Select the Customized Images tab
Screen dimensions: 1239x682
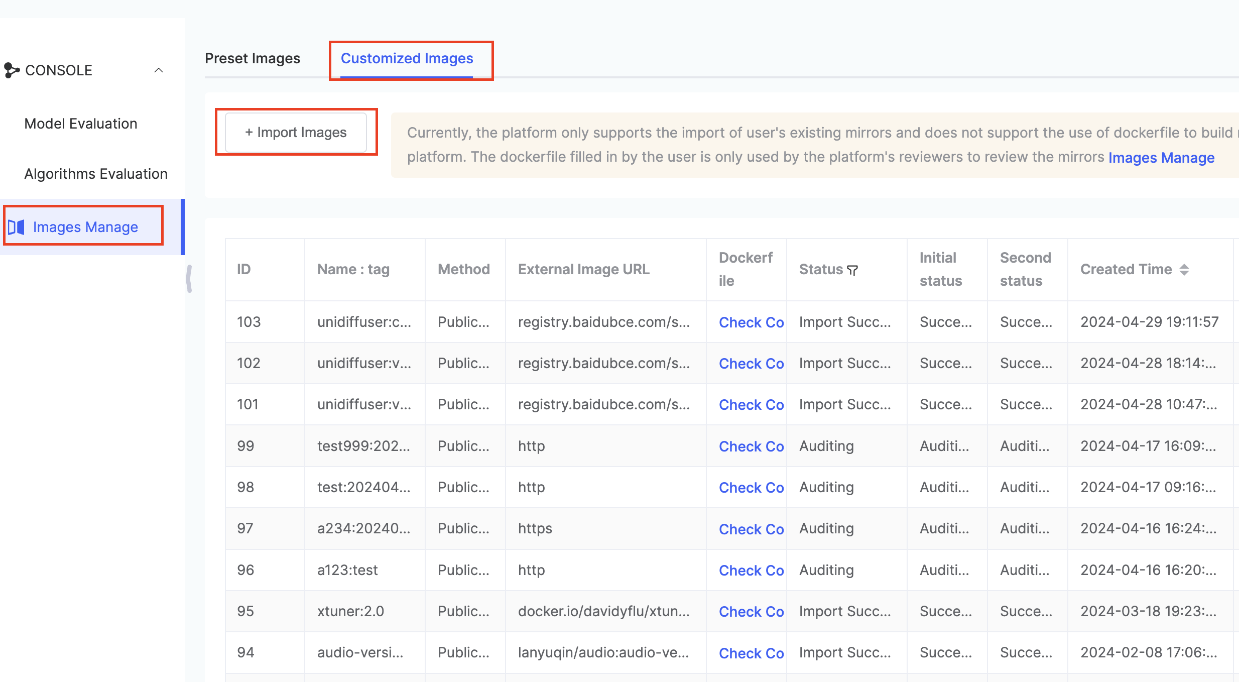coord(407,59)
